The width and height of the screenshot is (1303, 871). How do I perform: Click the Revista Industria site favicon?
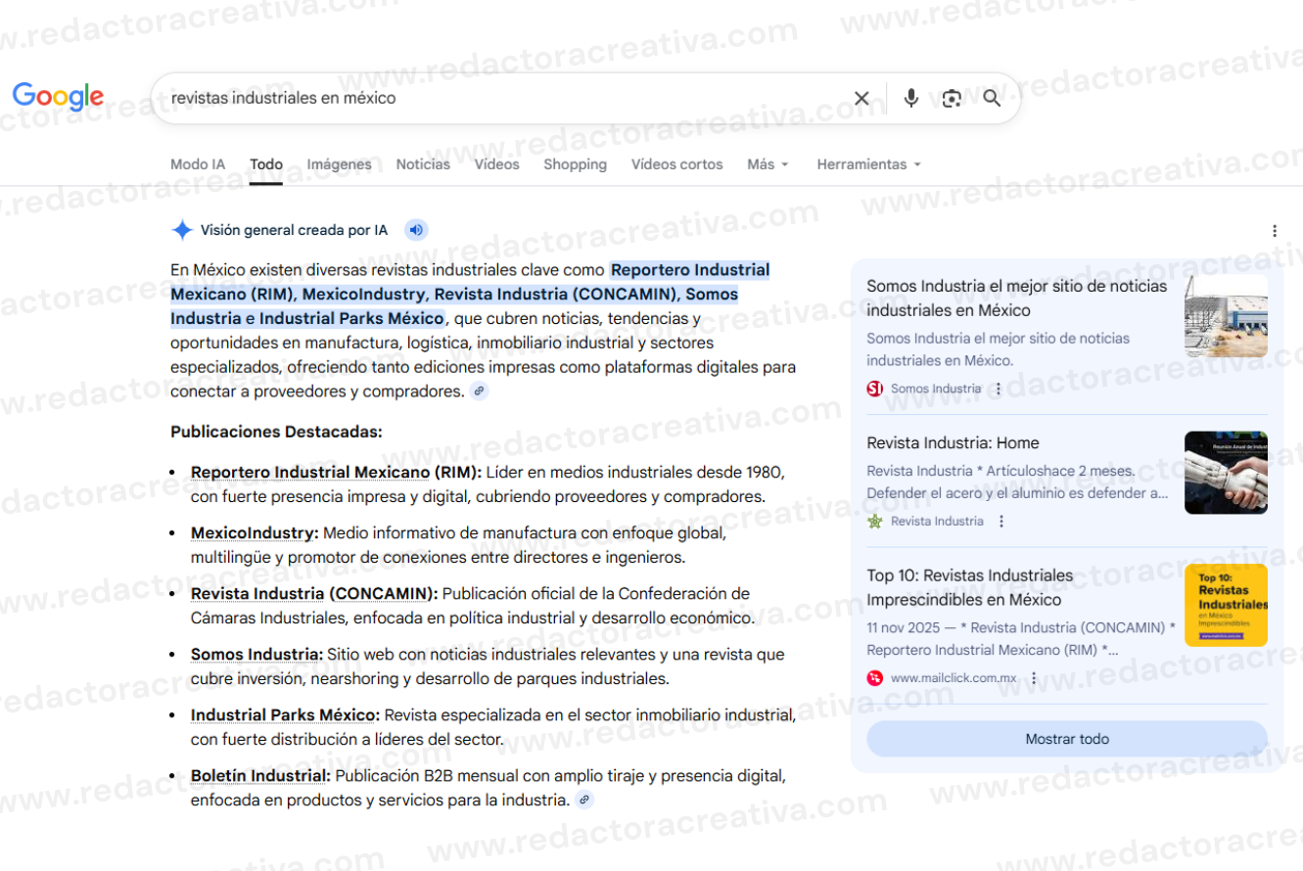click(875, 522)
